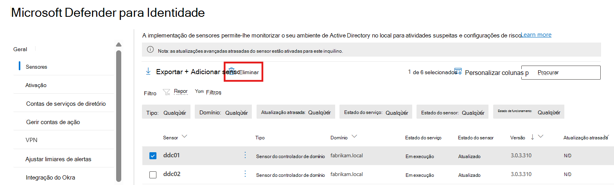Open the three-dot menu for ddc01

(x=245, y=155)
